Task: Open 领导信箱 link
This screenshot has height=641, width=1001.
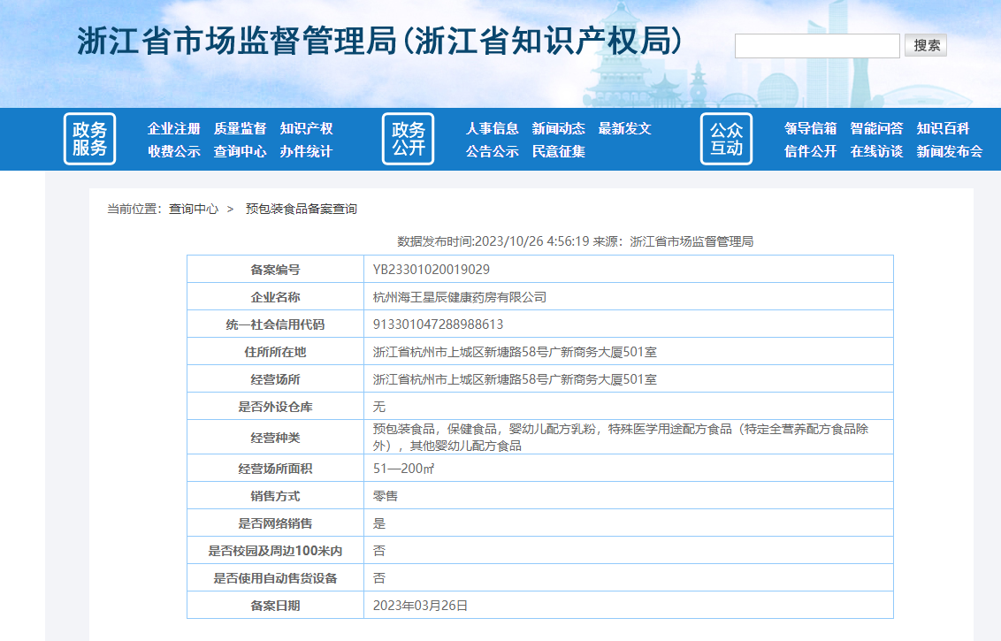Action: pyautogui.click(x=810, y=128)
